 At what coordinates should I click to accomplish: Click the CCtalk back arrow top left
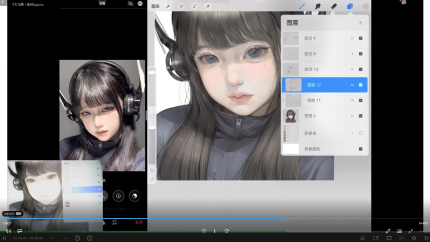[x=3, y=2]
